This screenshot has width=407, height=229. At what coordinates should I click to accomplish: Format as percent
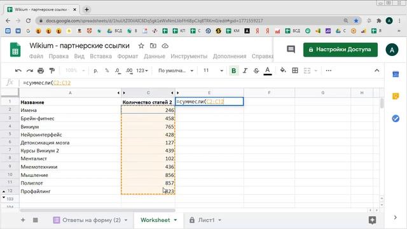tap(107, 71)
